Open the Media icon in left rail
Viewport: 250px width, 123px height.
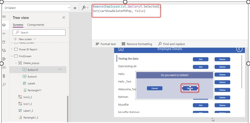[4, 51]
